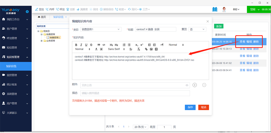Insert a blockquote with the quote icon
The height and width of the screenshot is (133, 271).
[x=99, y=45]
